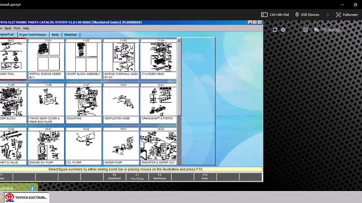Select the Ventilation Hose illustration
This screenshot has height=203, width=362.
click(x=120, y=104)
